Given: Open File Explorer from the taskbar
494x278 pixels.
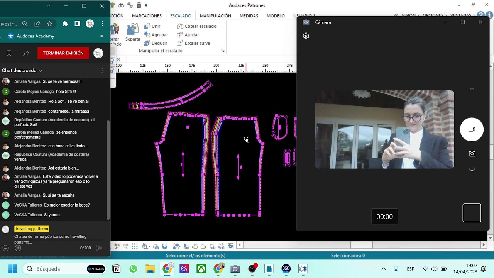Looking at the screenshot, I should [150, 269].
